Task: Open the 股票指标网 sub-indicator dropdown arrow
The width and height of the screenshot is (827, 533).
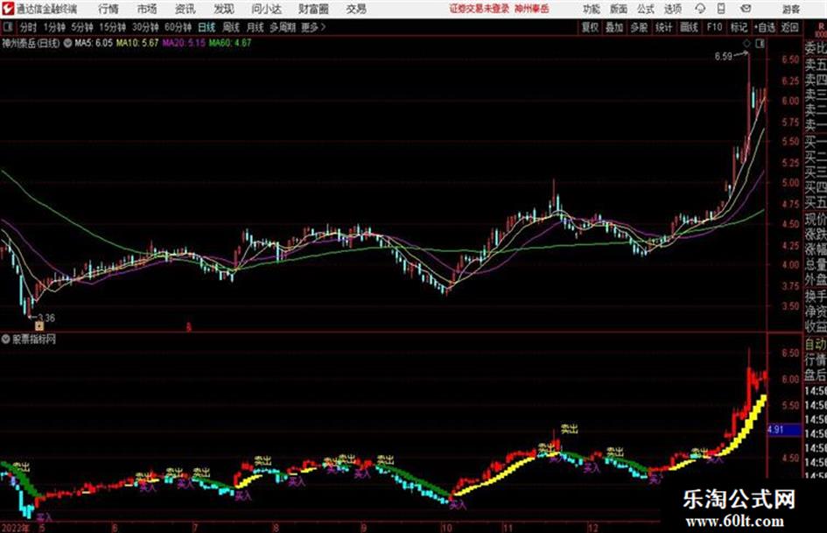Action: coord(6,340)
